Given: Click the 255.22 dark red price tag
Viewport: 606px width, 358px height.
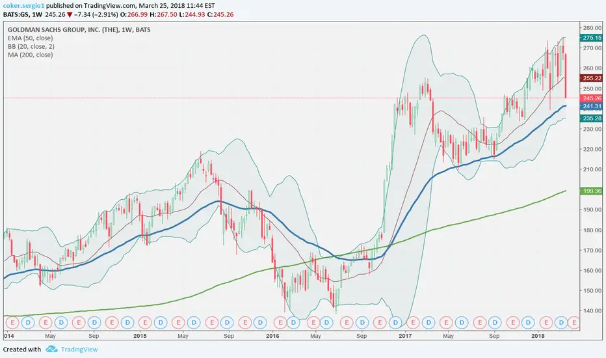Looking at the screenshot, I should (x=591, y=78).
